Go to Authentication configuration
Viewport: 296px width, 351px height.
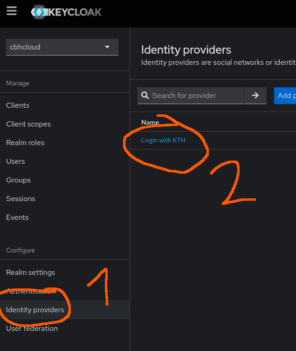click(31, 291)
